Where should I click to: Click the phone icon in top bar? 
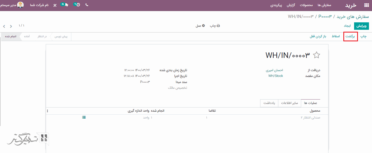pos(87,5)
